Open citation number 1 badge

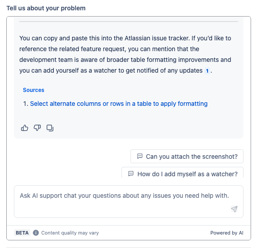pyautogui.click(x=207, y=71)
